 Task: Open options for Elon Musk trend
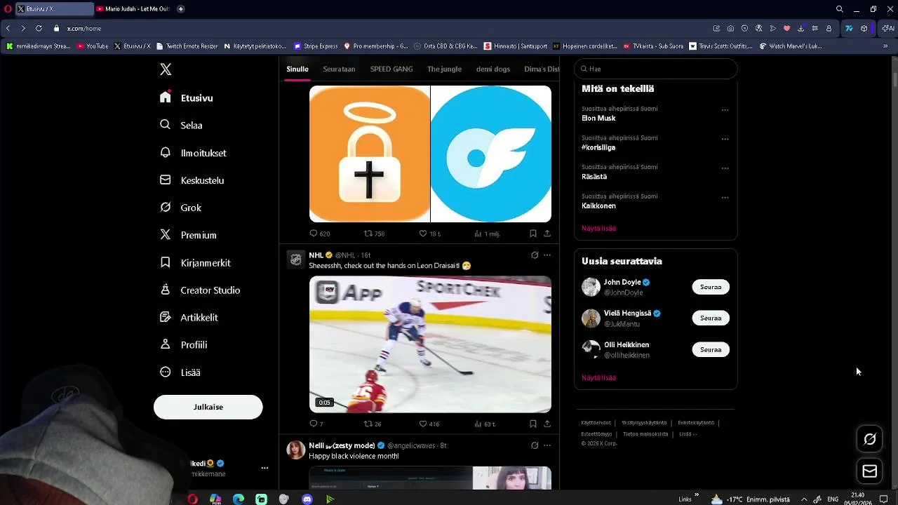tap(725, 110)
